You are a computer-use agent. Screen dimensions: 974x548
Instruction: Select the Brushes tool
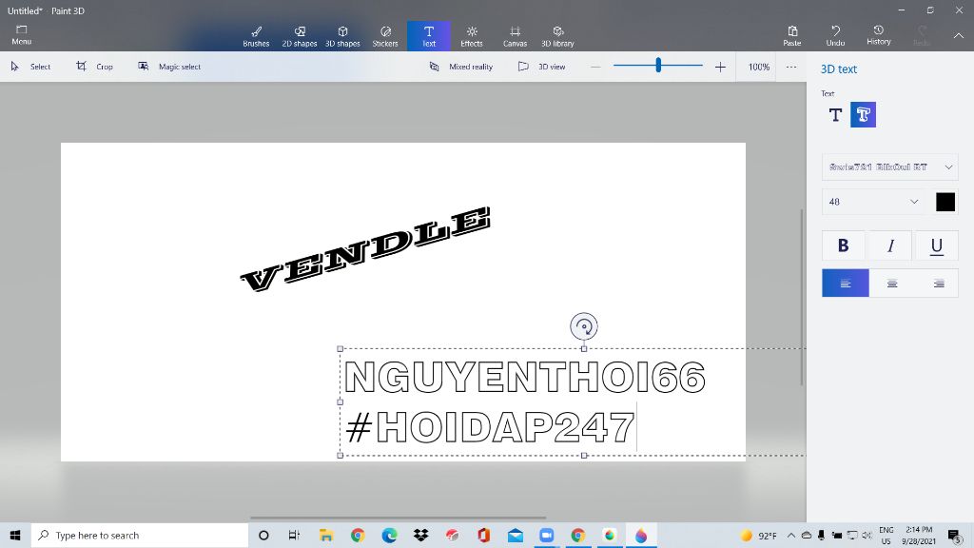[x=256, y=36]
